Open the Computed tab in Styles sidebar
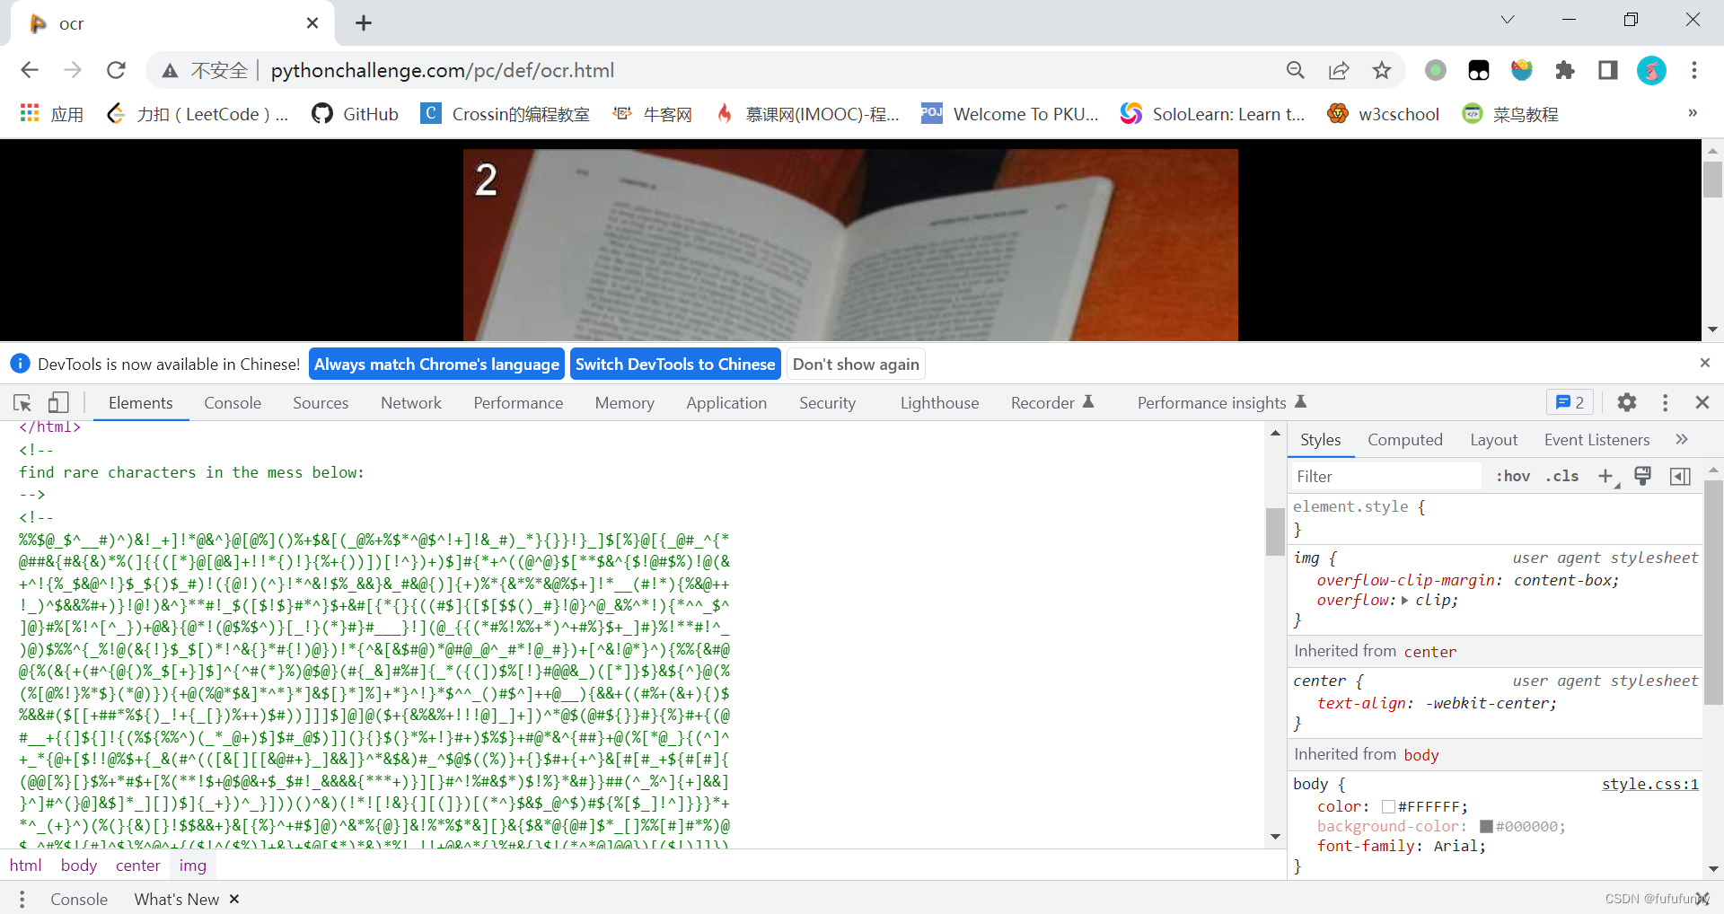Image resolution: width=1724 pixels, height=914 pixels. (x=1404, y=439)
